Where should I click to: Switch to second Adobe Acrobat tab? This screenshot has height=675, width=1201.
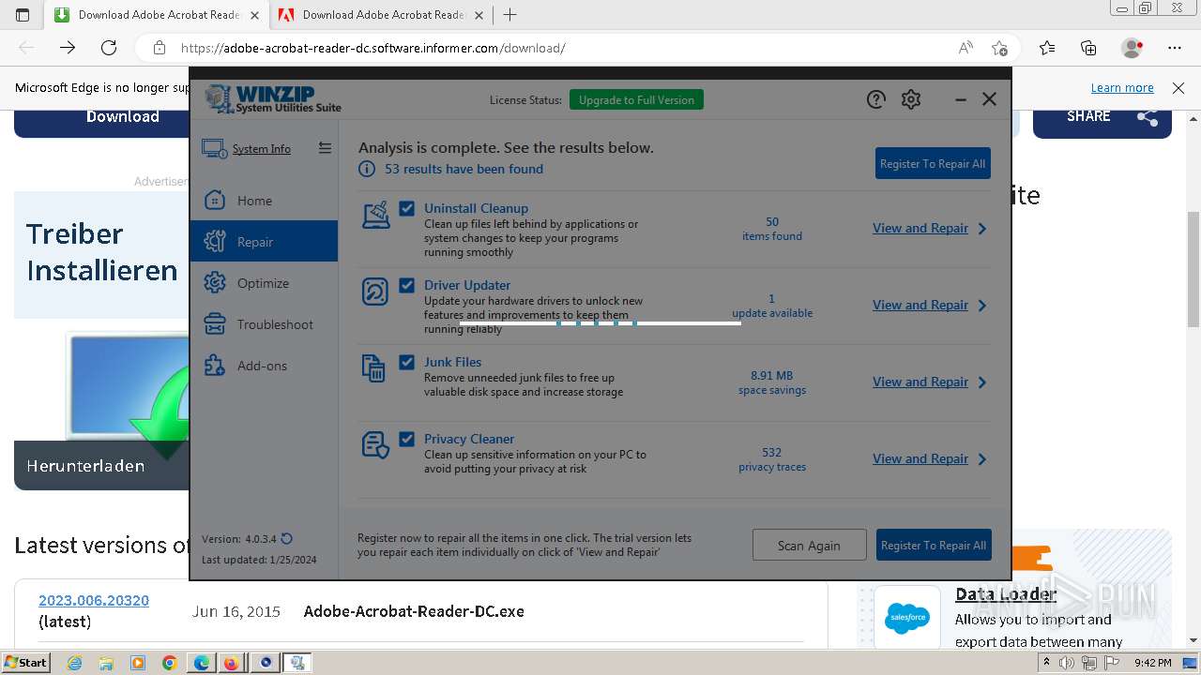[x=381, y=15]
